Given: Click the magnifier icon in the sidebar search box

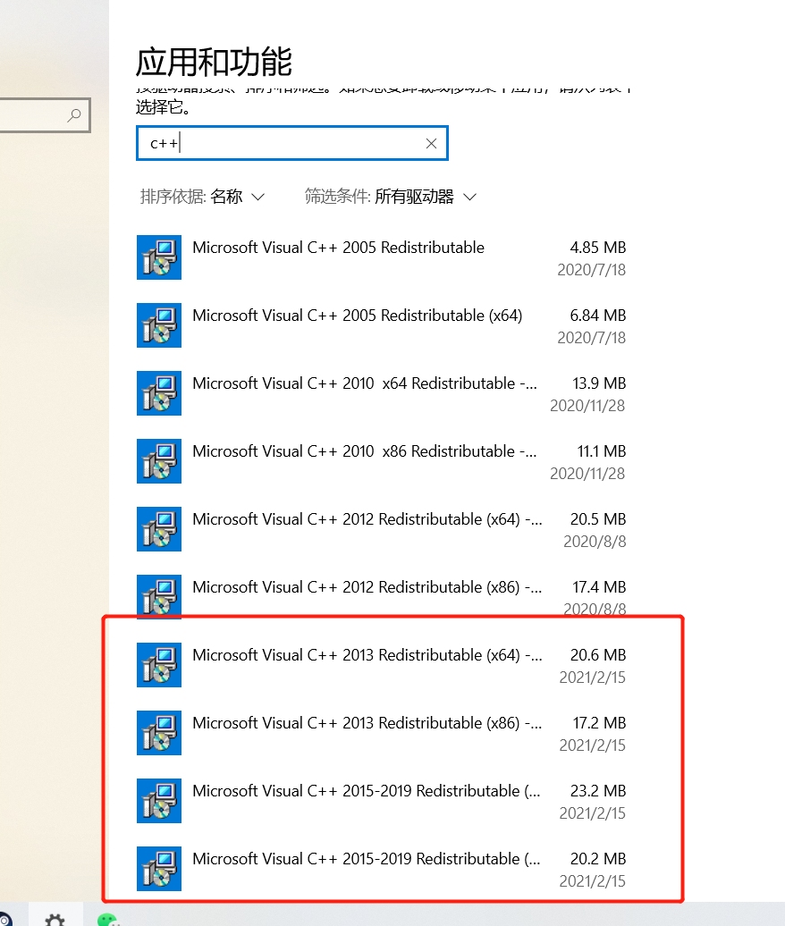Looking at the screenshot, I should tap(74, 115).
